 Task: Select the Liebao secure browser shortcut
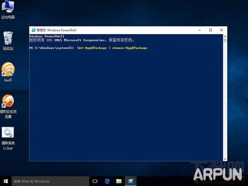click(x=8, y=106)
